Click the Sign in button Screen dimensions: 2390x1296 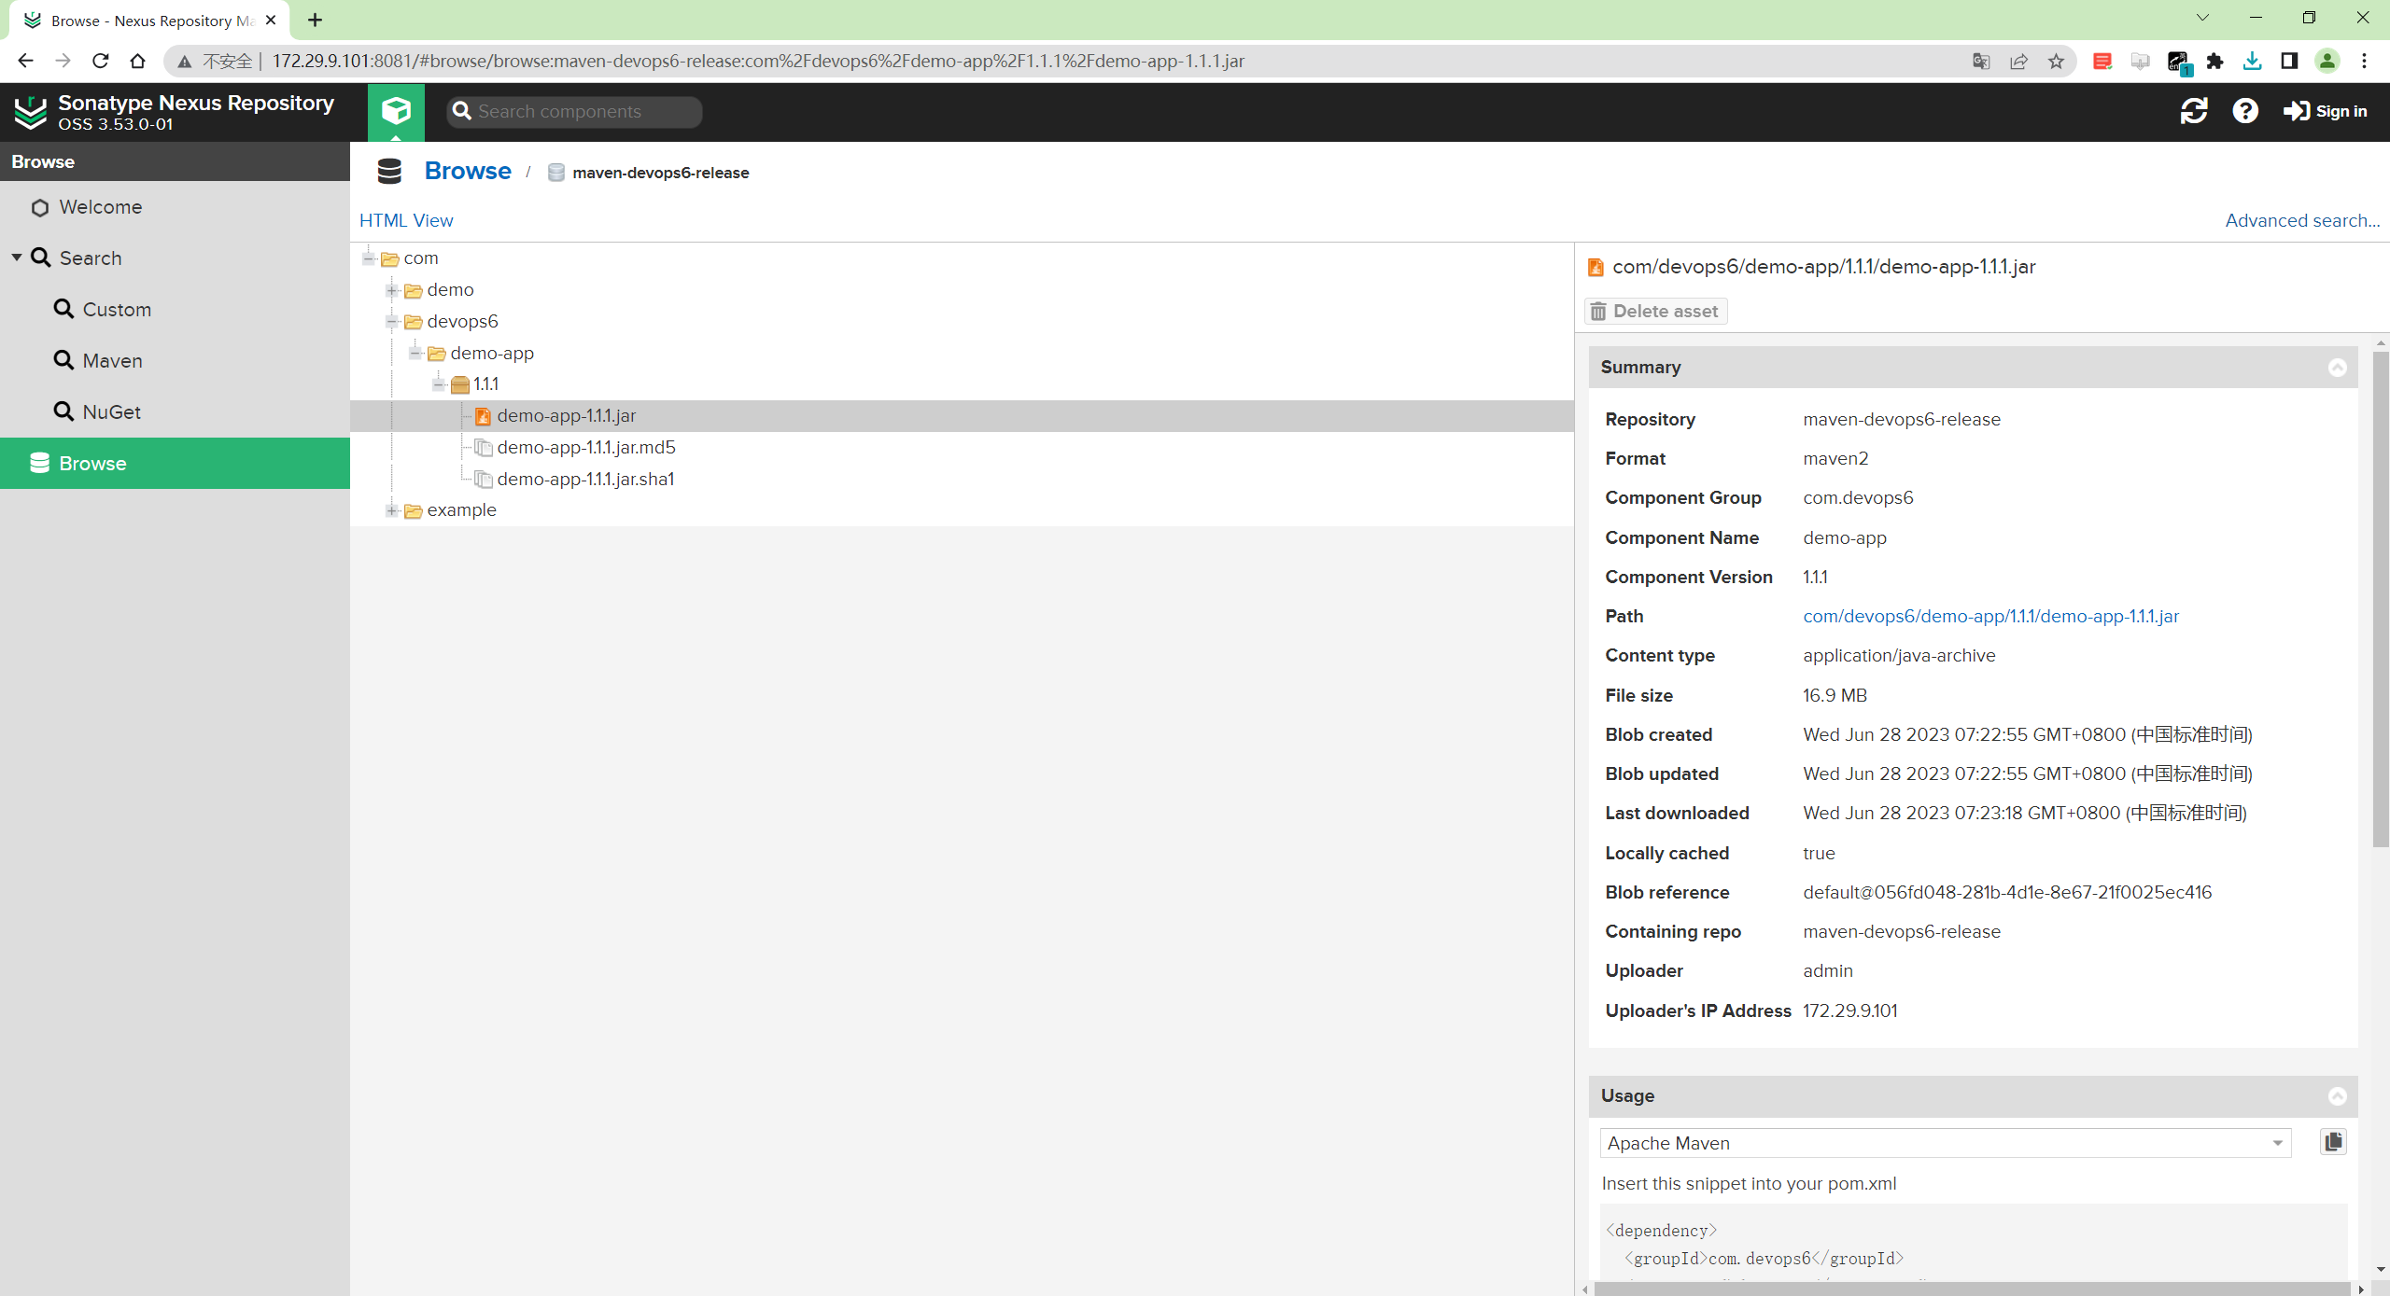2325,111
